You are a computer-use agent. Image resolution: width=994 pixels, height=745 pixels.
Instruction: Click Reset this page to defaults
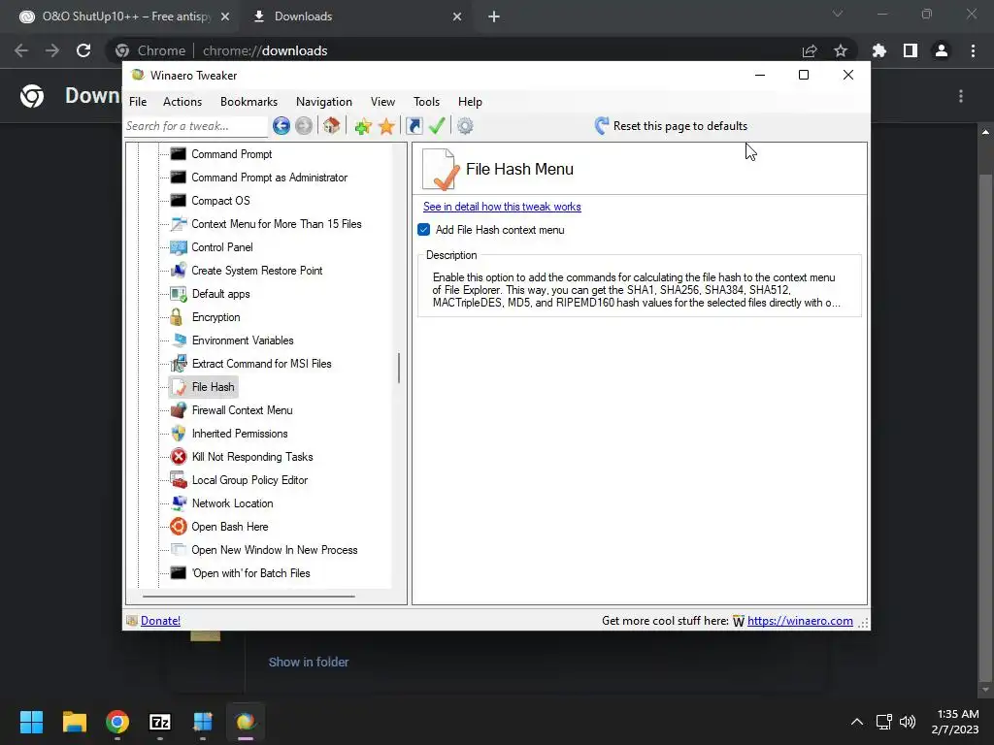point(671,126)
